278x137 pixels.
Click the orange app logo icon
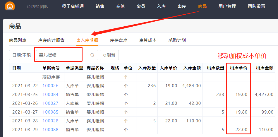pyautogui.click(x=10, y=6)
